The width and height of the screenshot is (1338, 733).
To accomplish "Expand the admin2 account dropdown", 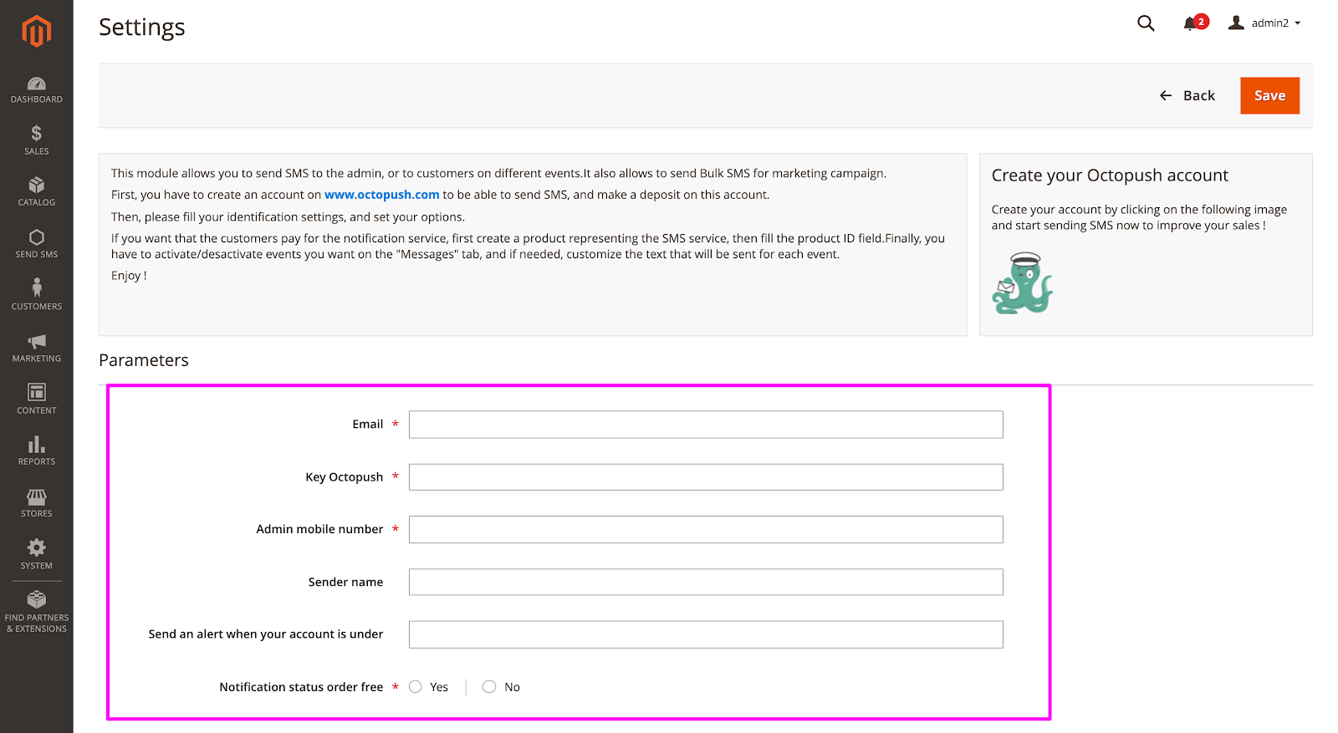I will tap(1264, 23).
